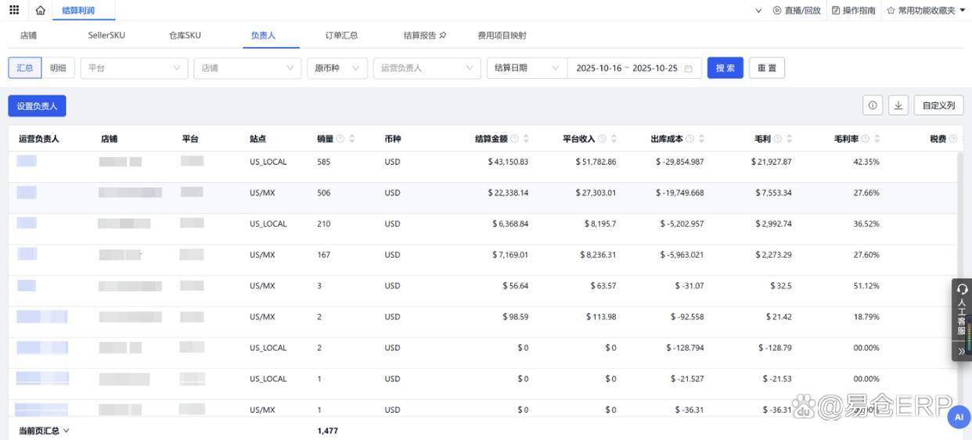Go to home icon in top bar
Viewport: 972px width, 440px height.
41,10
